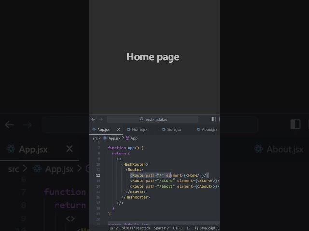Viewport: 309px width, 231px height.
Task: Click LF end-of-line setting
Action: point(189,228)
